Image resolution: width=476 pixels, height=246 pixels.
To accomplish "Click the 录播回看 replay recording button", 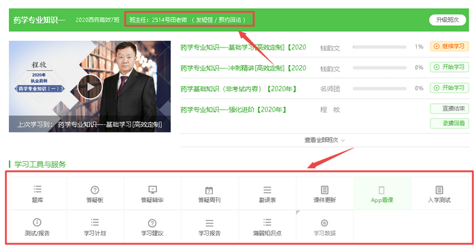I will (x=449, y=124).
